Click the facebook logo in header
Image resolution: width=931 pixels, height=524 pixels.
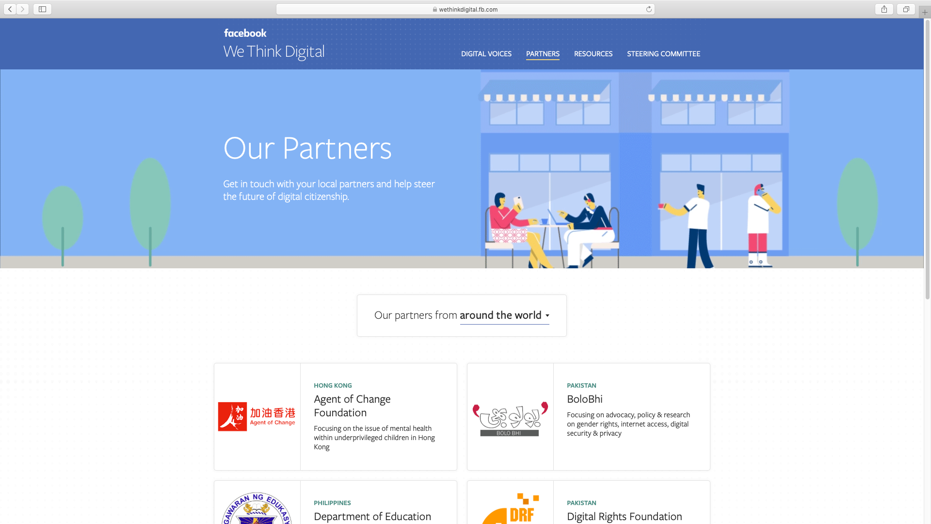[x=245, y=33]
